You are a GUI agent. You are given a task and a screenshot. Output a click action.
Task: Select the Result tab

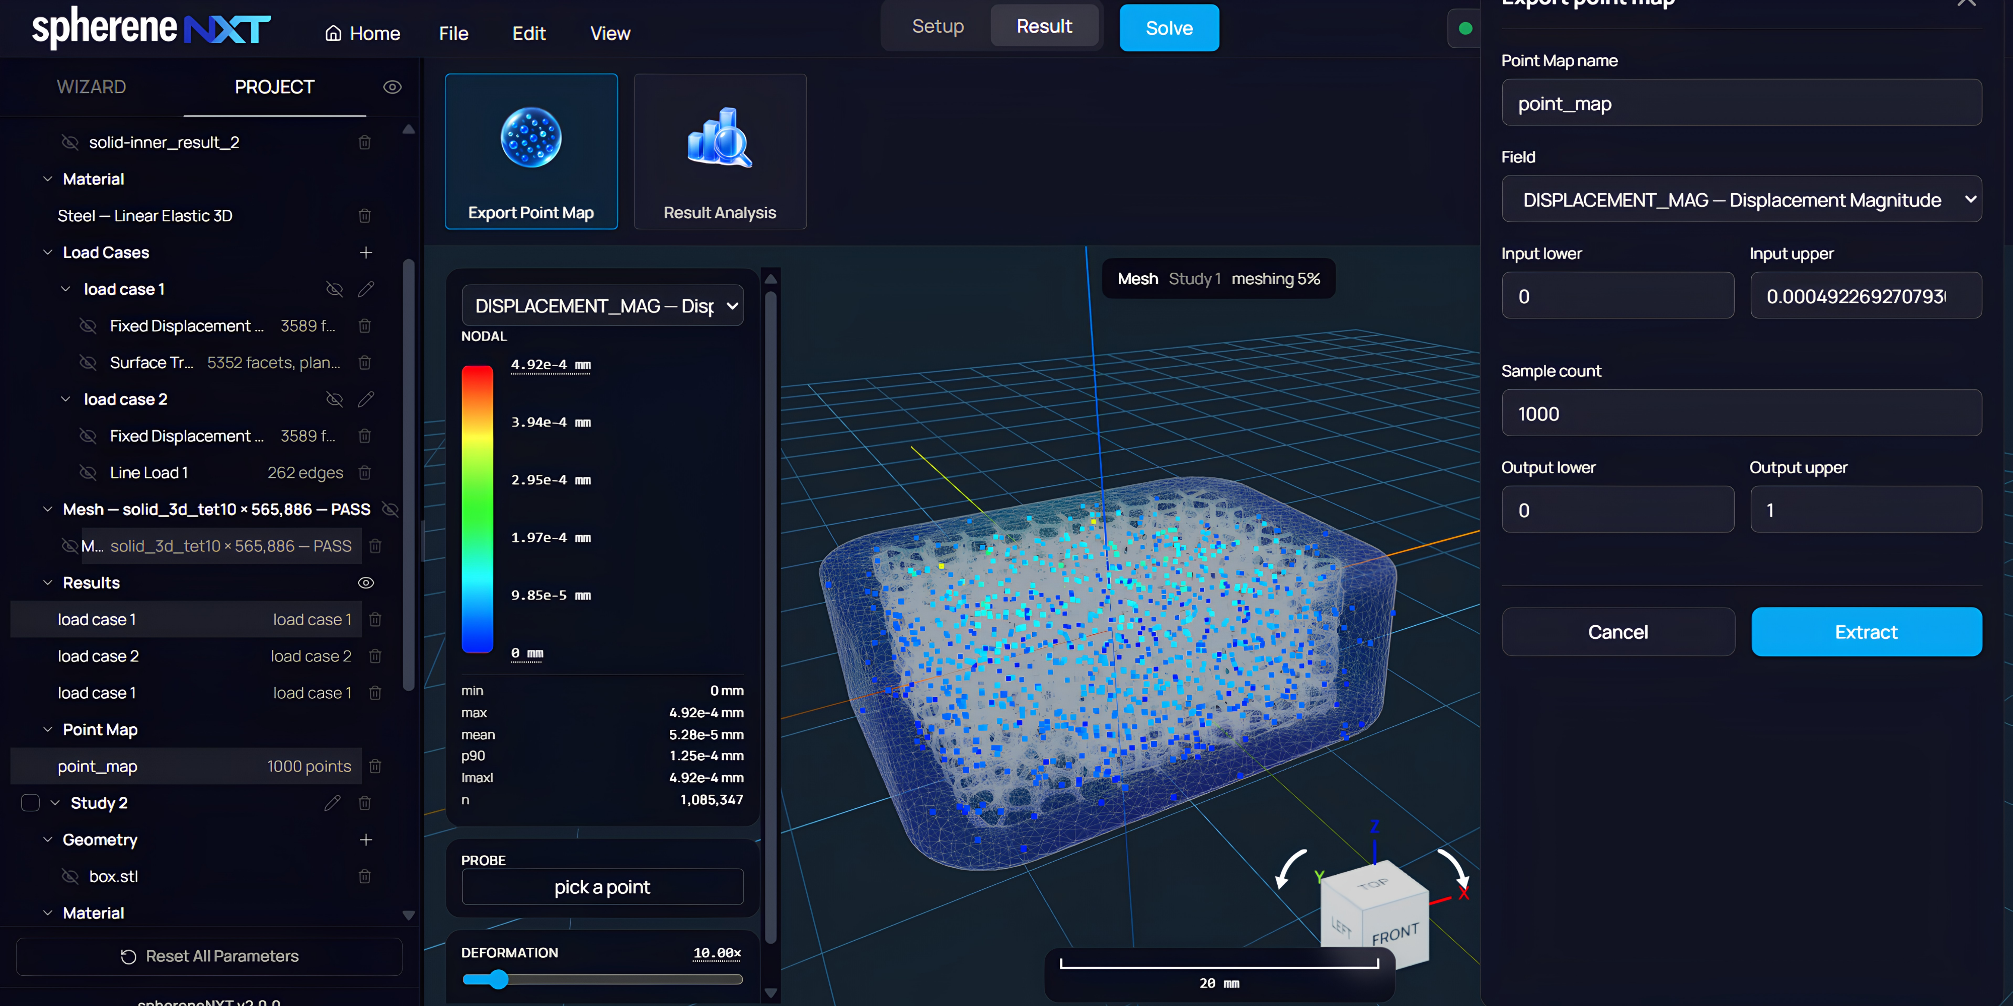tap(1044, 26)
